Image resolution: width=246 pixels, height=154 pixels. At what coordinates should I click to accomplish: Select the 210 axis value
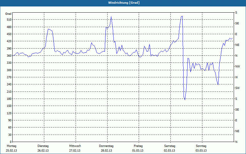click(9, 91)
